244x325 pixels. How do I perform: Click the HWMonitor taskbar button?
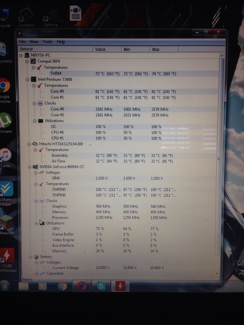point(120,286)
